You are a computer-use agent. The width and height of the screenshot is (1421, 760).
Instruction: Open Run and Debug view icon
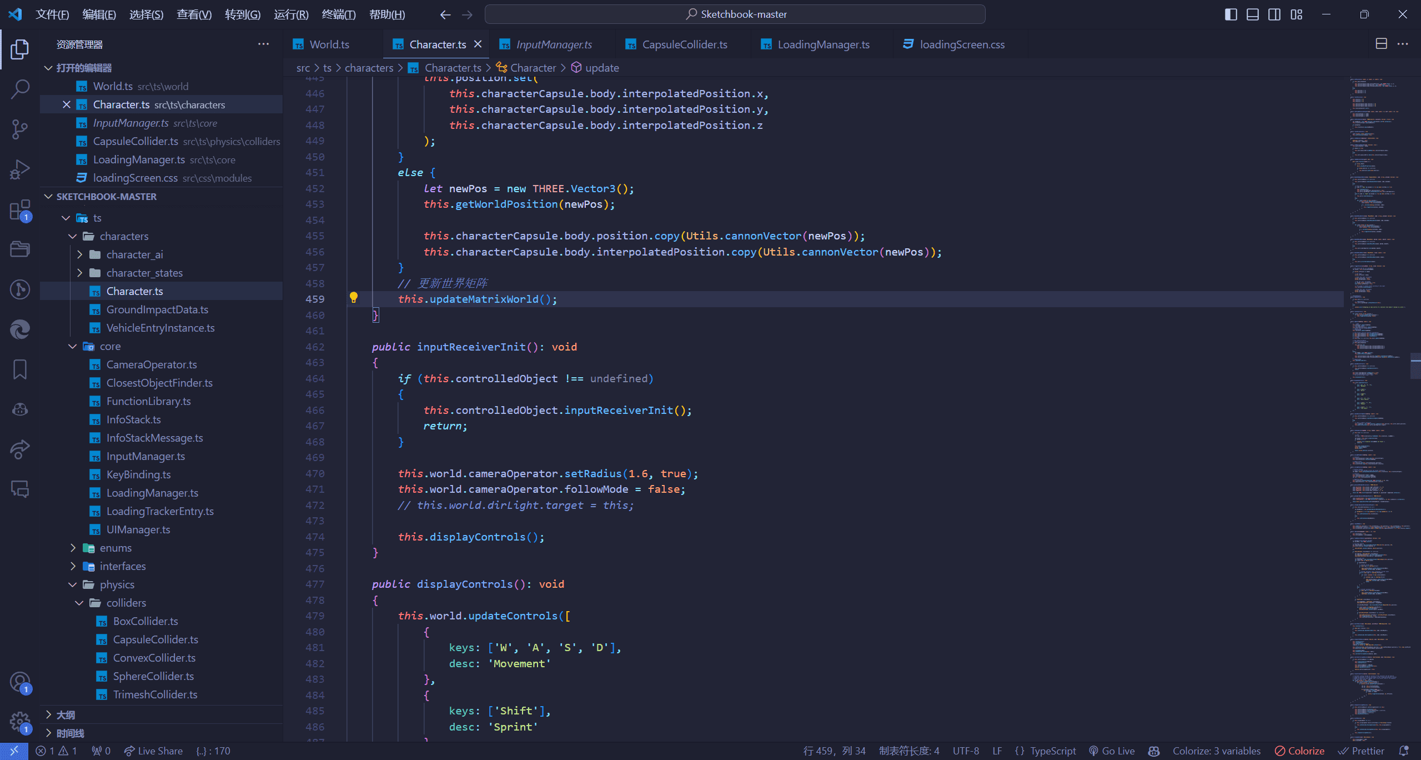[x=20, y=169]
